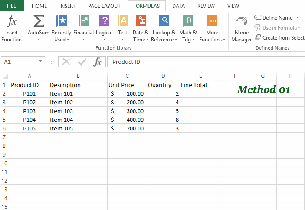The width and height of the screenshot is (305, 210).
Task: Open Lookup & Reference functions icon
Action: (164, 21)
